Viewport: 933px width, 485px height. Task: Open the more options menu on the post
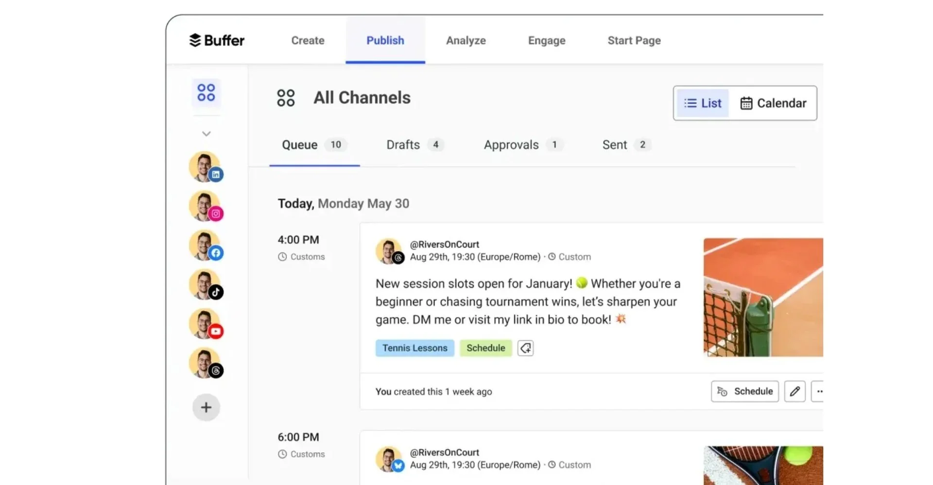(820, 391)
